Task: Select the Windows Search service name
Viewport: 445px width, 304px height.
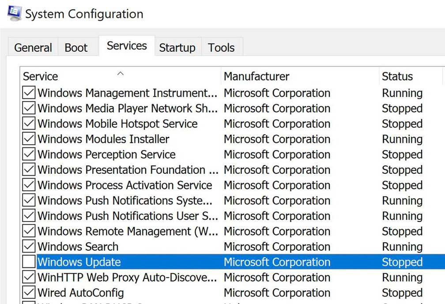Action: coord(78,247)
